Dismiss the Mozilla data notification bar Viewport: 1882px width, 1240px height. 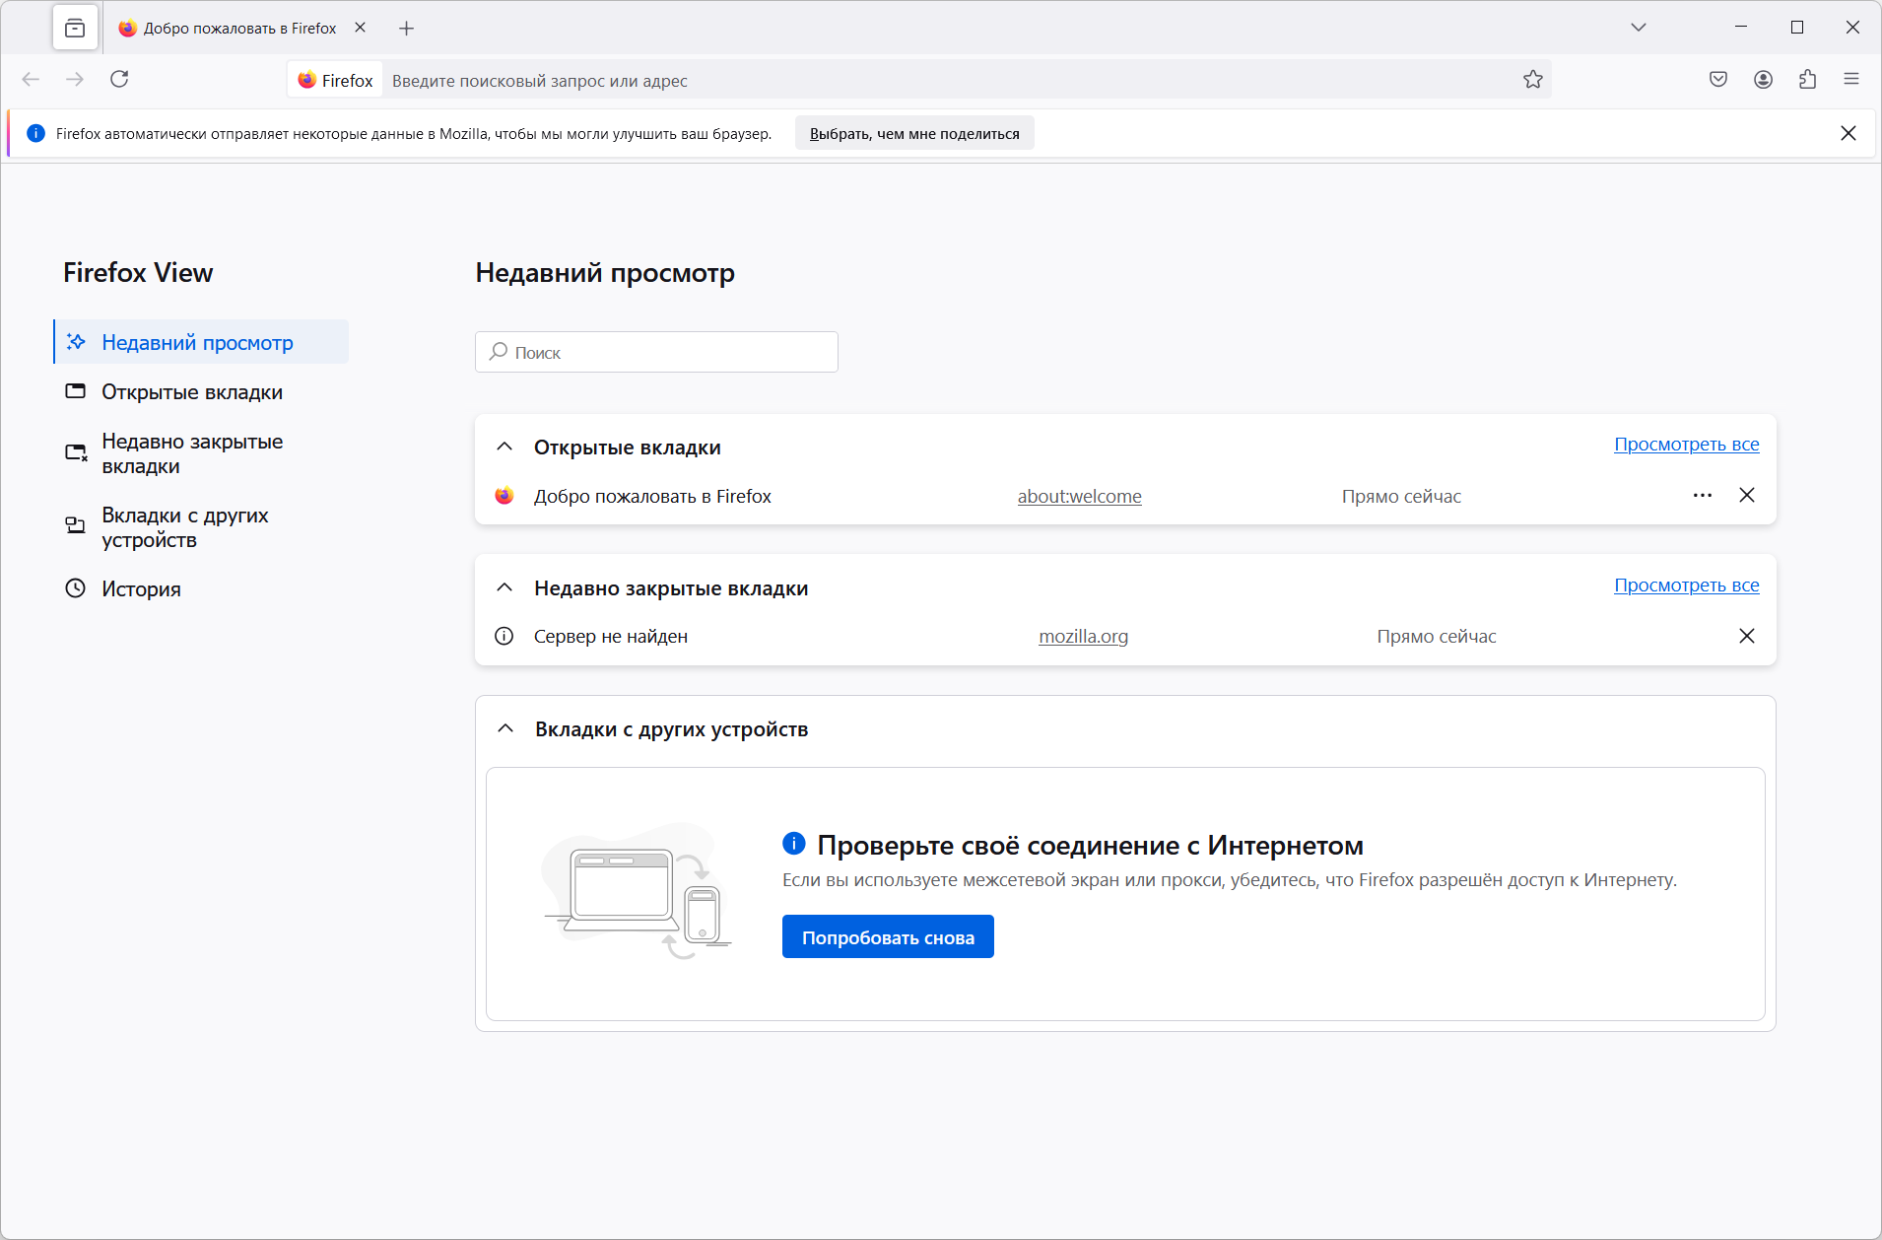point(1848,133)
